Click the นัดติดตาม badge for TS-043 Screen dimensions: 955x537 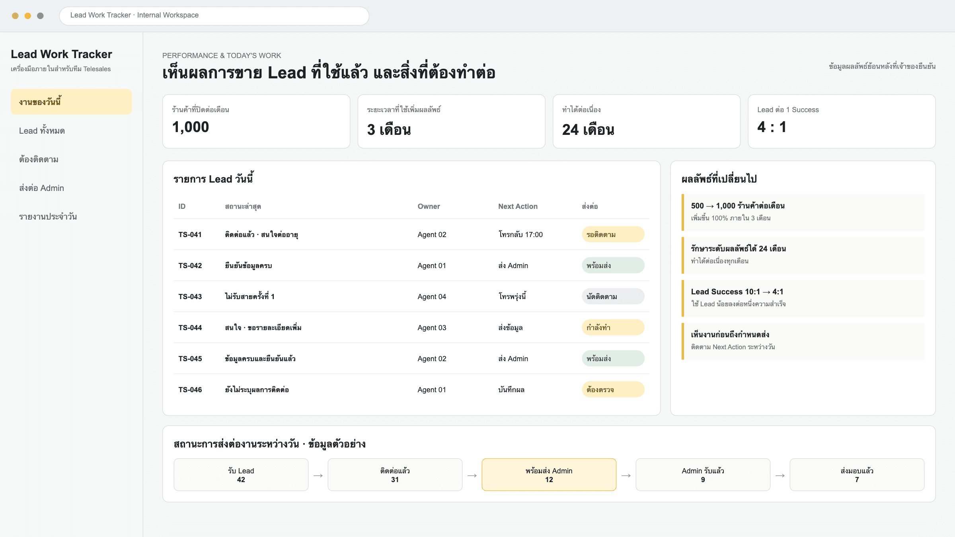click(613, 296)
